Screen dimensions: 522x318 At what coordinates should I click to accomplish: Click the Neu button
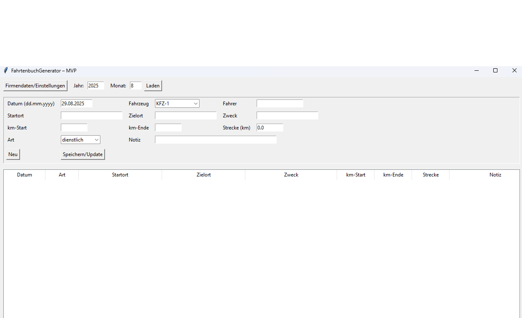13,154
